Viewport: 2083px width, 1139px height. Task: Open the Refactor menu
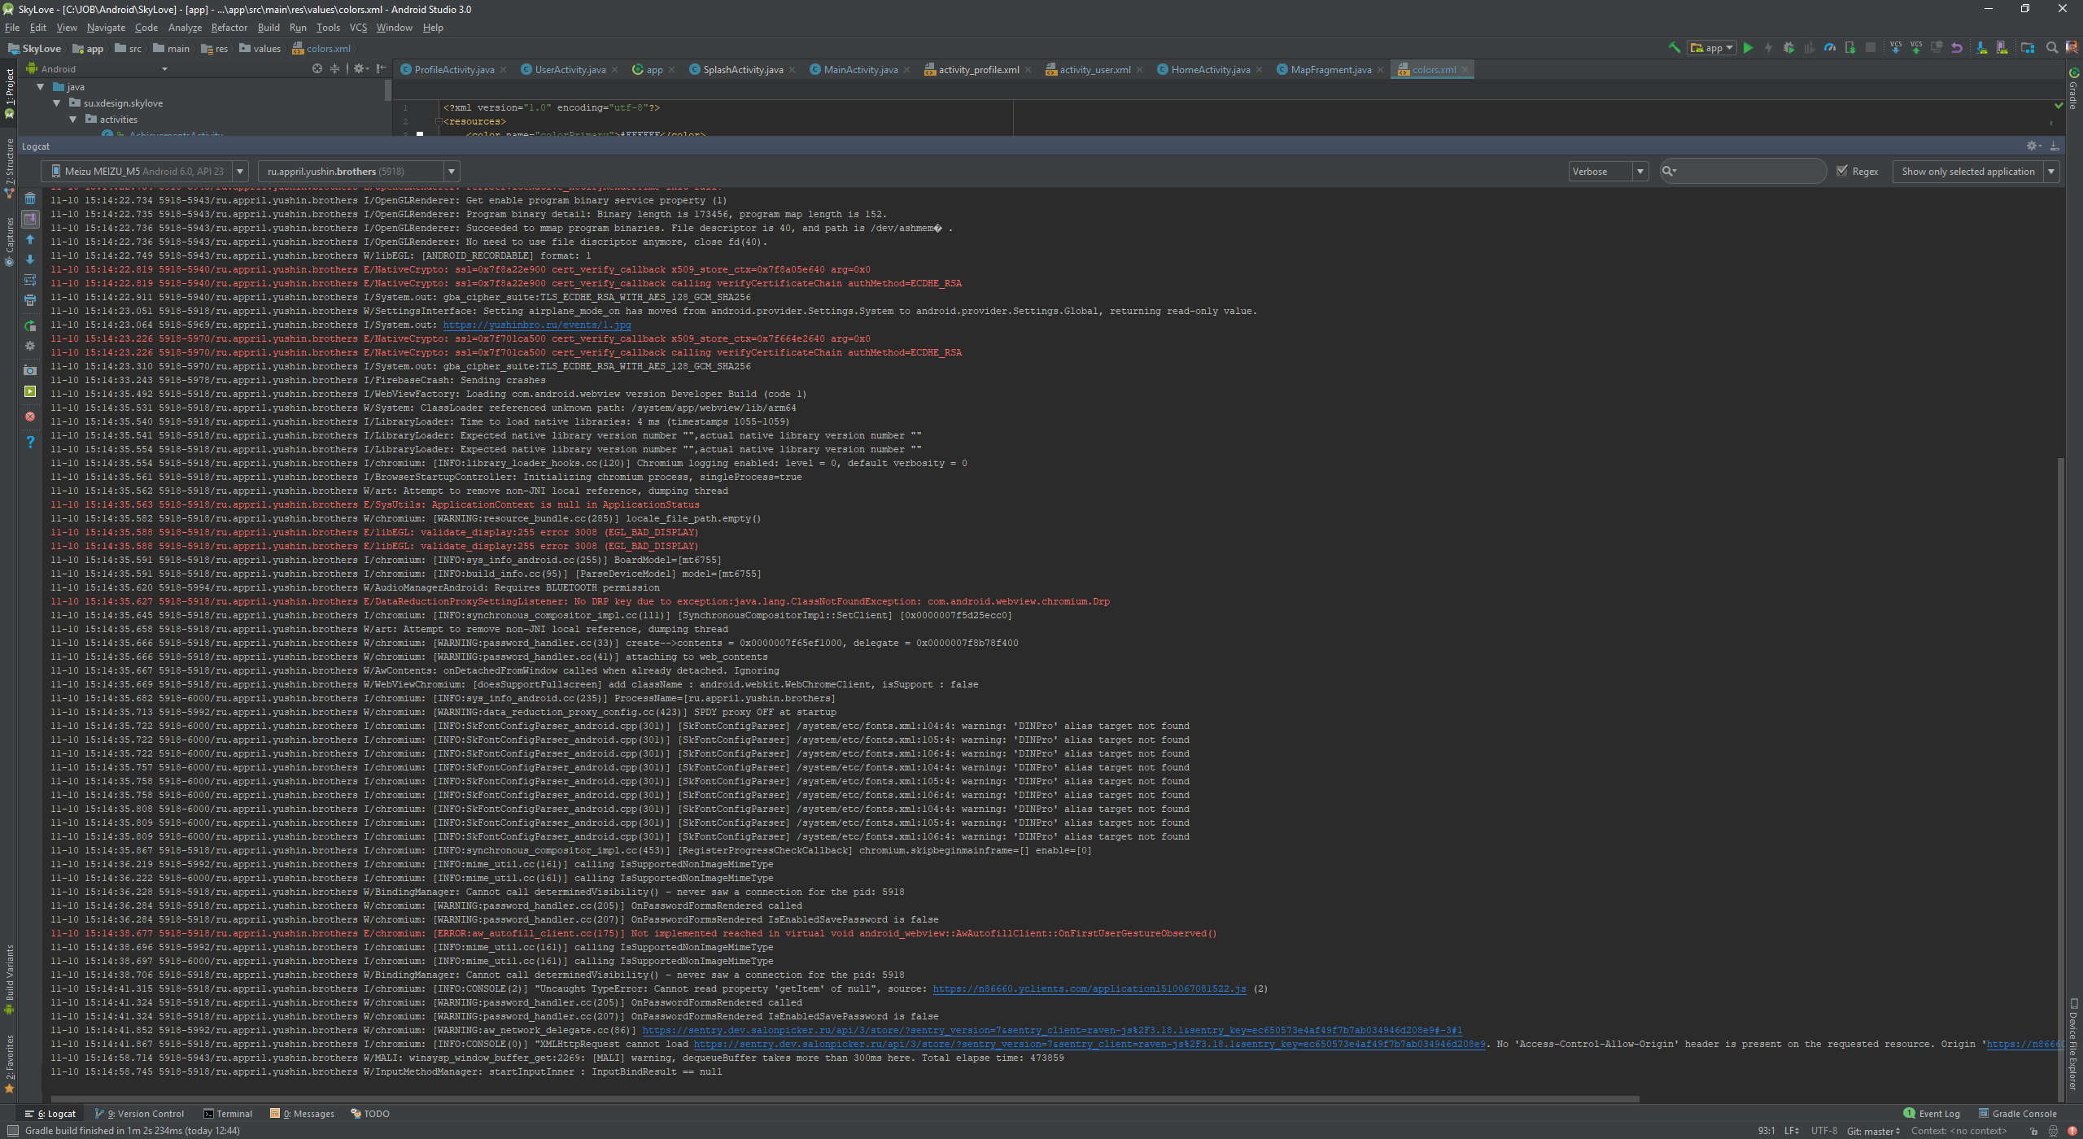coord(229,28)
